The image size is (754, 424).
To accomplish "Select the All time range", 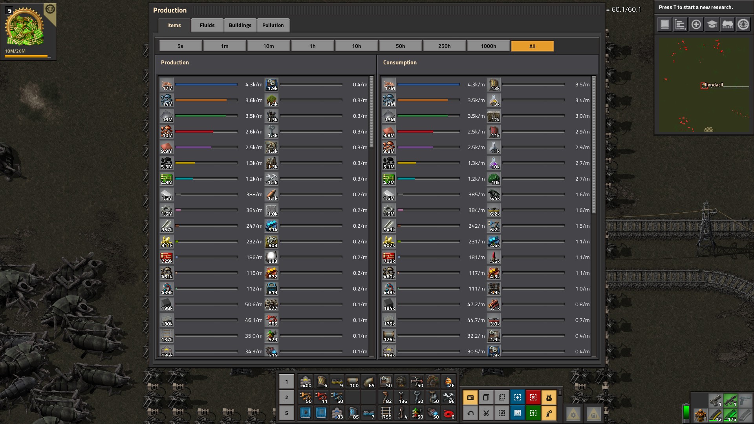I will (532, 46).
